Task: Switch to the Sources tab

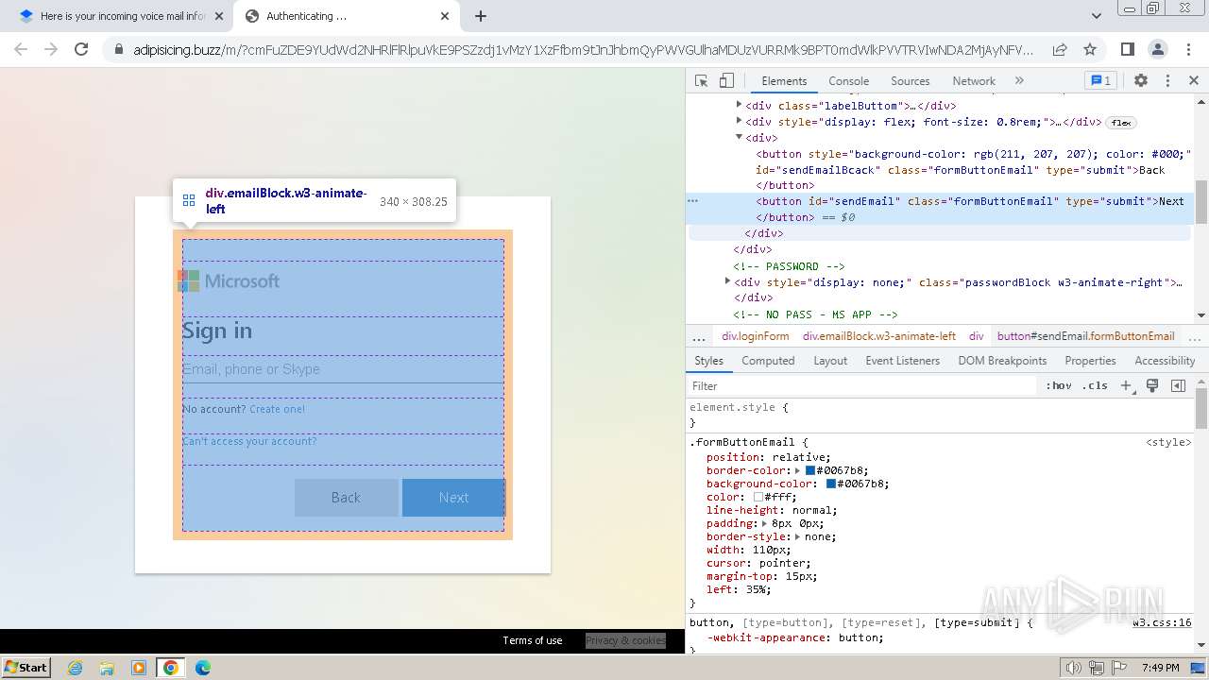Action: coord(910,81)
